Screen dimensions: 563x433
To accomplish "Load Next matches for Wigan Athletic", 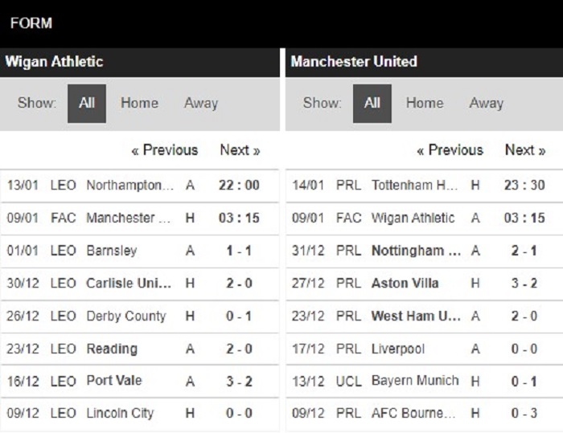I will point(240,150).
